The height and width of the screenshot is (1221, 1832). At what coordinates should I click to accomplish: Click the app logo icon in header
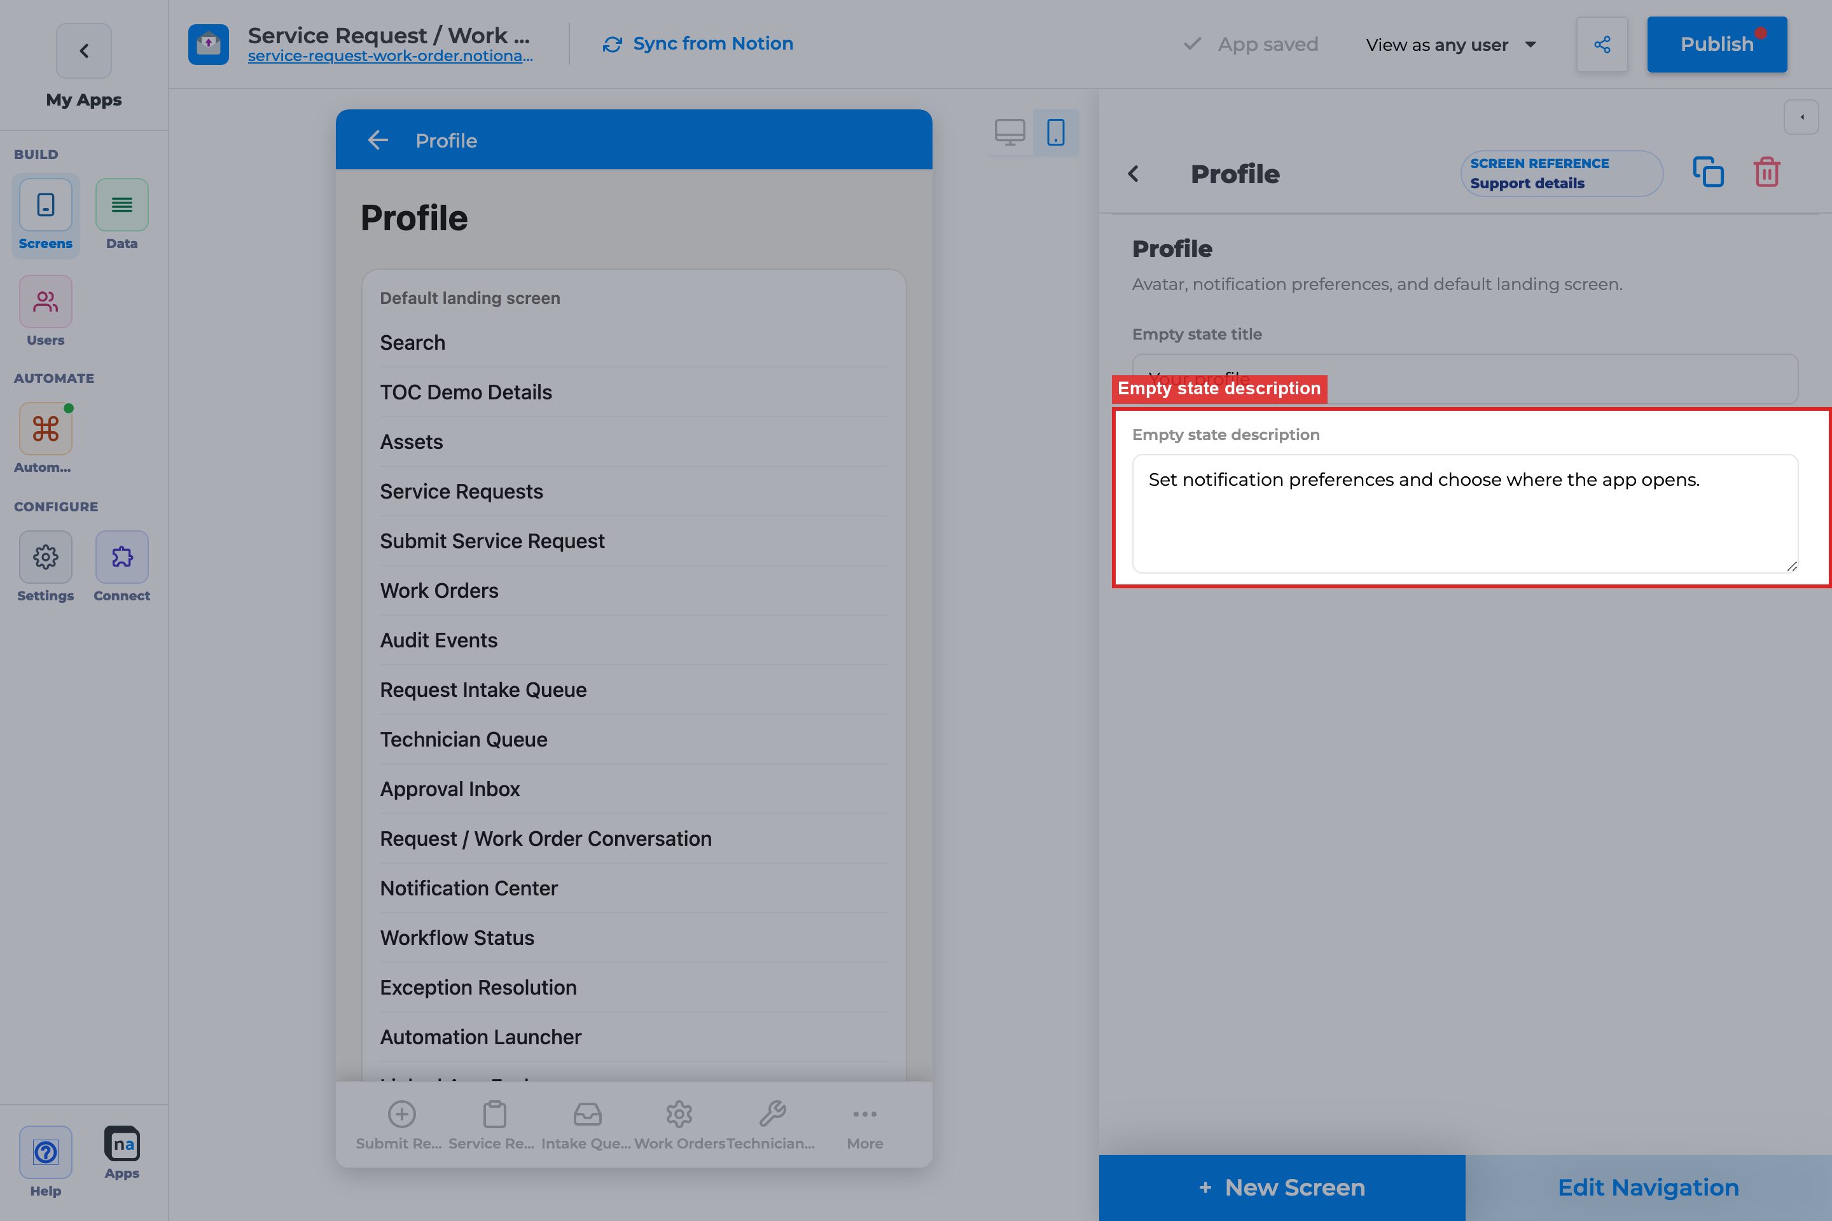click(x=208, y=45)
